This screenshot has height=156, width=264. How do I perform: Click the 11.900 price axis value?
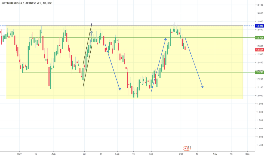(x=260, y=104)
